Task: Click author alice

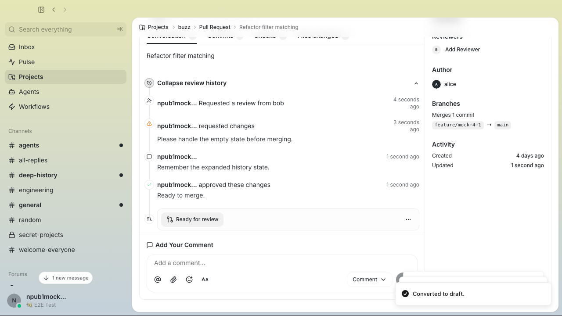Action: click(444, 84)
